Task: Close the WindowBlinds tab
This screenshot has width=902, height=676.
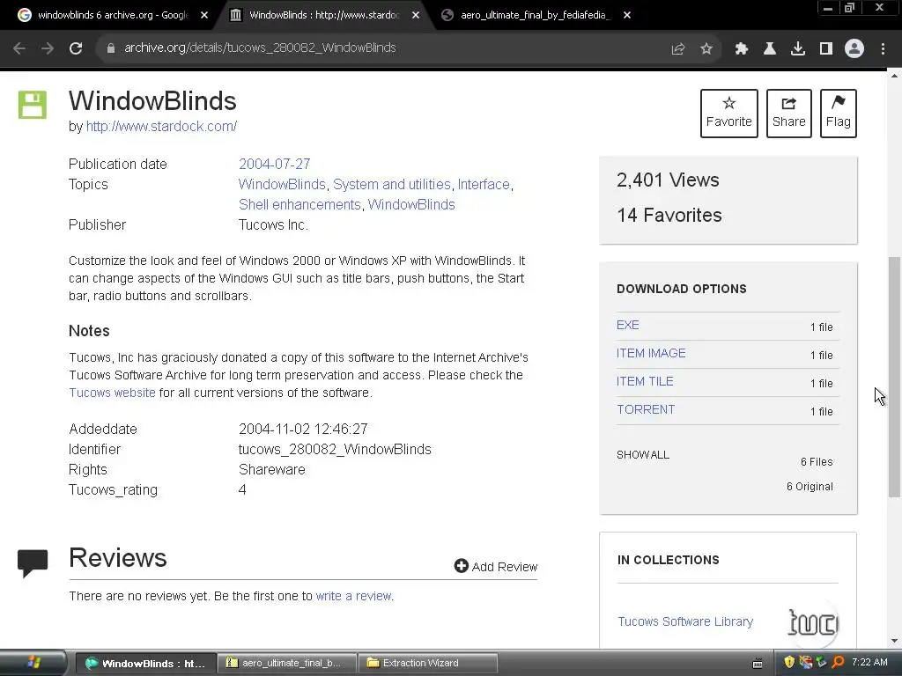Action: pos(416,16)
